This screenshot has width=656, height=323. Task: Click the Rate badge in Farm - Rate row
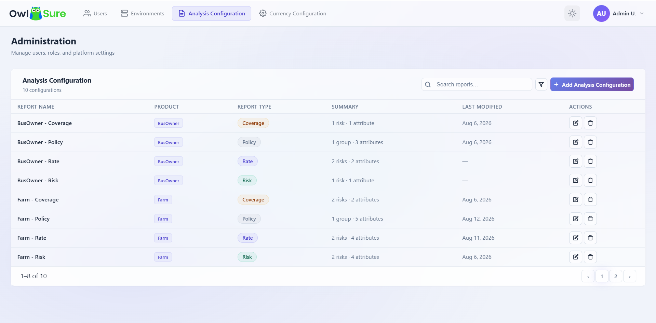tap(247, 238)
